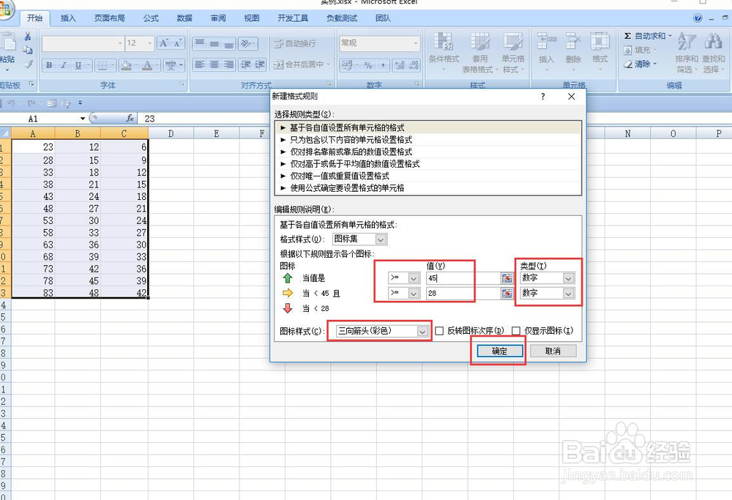This screenshot has height=500, width=732.
Task: Click the Cut scissors icon
Action: [28, 37]
